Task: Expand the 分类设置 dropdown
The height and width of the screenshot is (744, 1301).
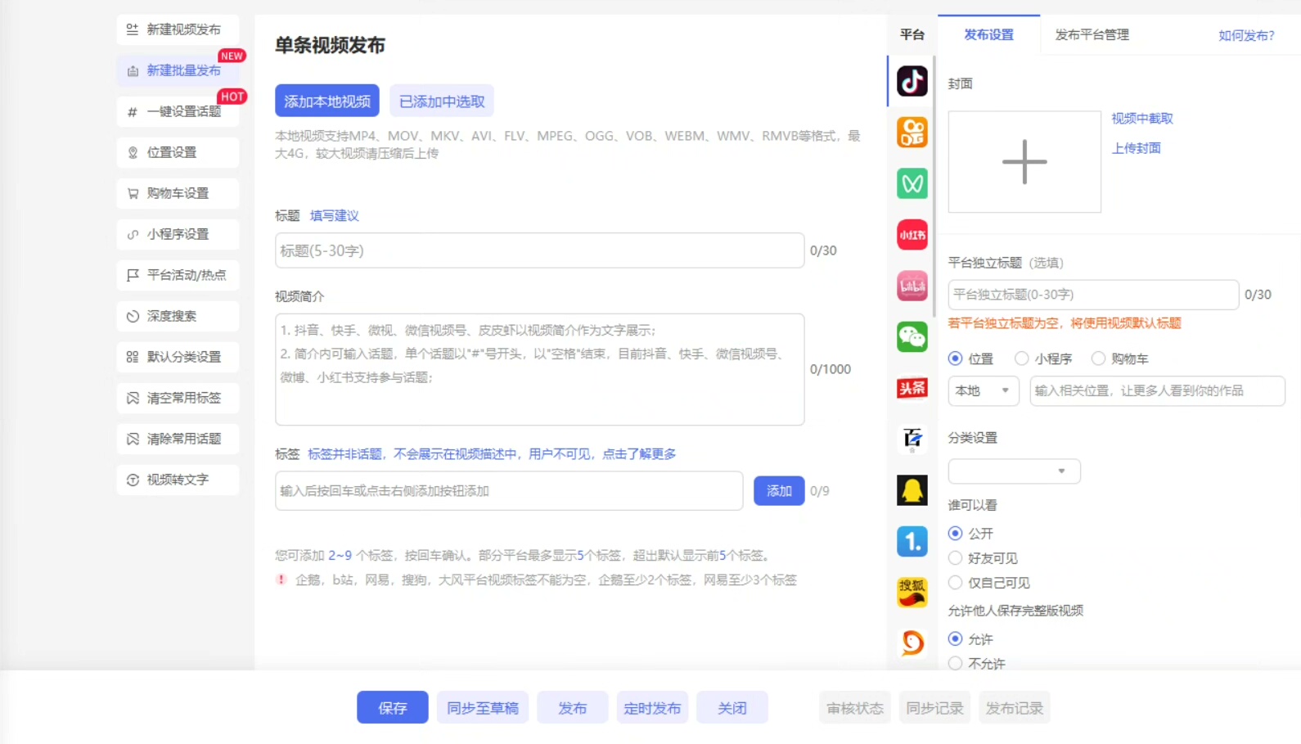Action: point(1014,471)
